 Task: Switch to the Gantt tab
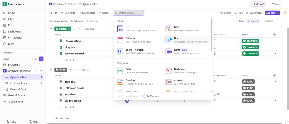click(x=104, y=13)
